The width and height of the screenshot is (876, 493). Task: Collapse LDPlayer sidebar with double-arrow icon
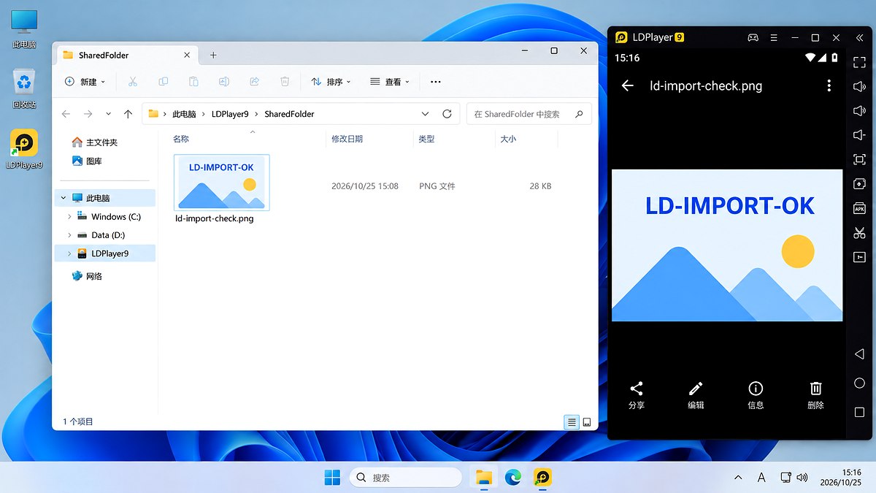[859, 37]
